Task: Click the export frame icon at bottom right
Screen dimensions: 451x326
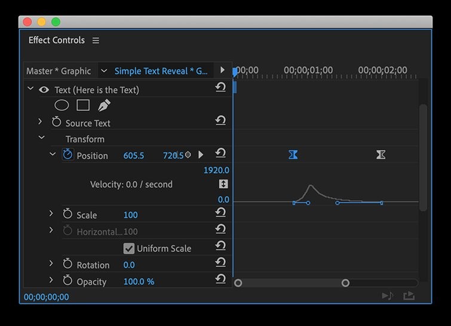Action: [409, 295]
